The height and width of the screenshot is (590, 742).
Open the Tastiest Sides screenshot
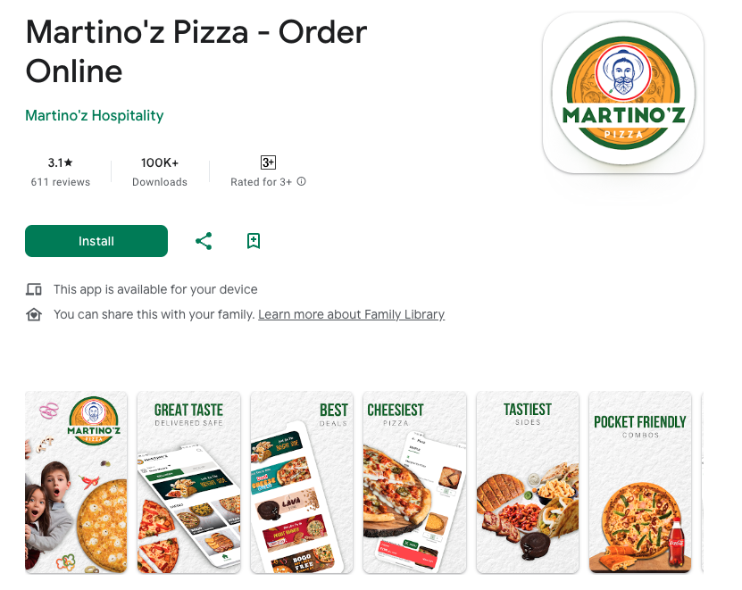pyautogui.click(x=527, y=482)
